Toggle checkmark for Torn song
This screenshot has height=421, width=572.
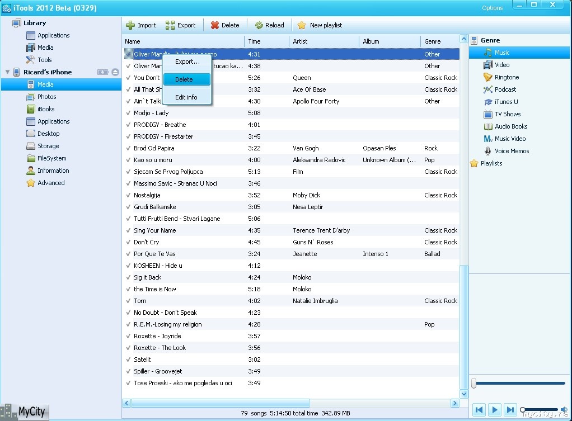click(x=128, y=301)
